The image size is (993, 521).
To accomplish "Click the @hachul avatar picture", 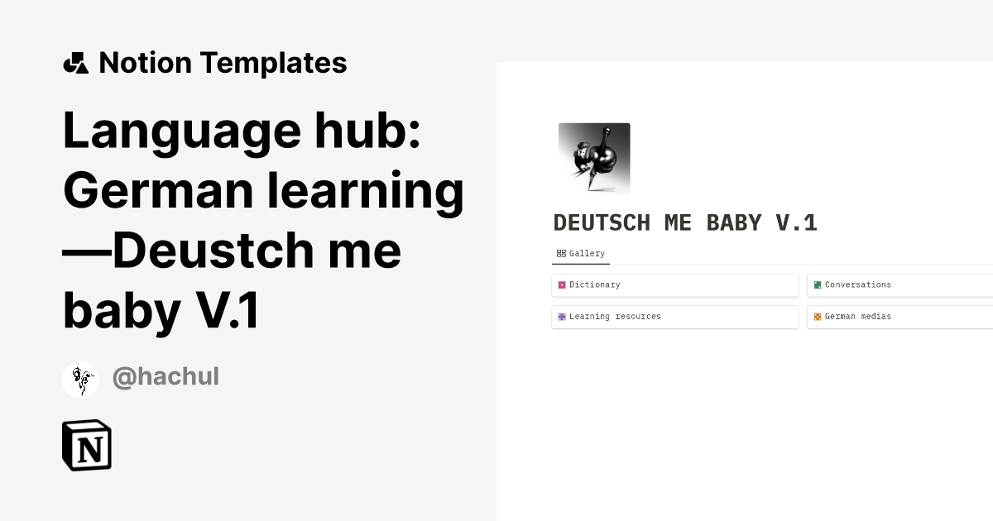I will click(81, 378).
